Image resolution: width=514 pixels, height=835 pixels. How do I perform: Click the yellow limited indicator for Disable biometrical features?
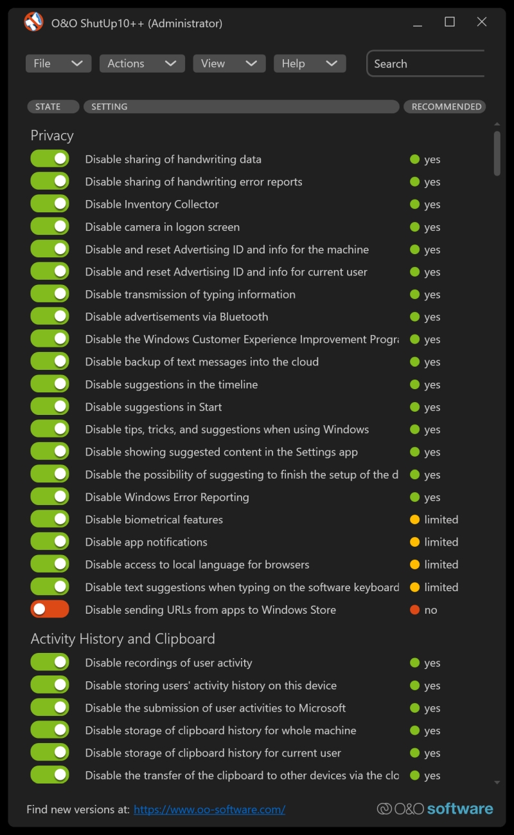tap(415, 519)
